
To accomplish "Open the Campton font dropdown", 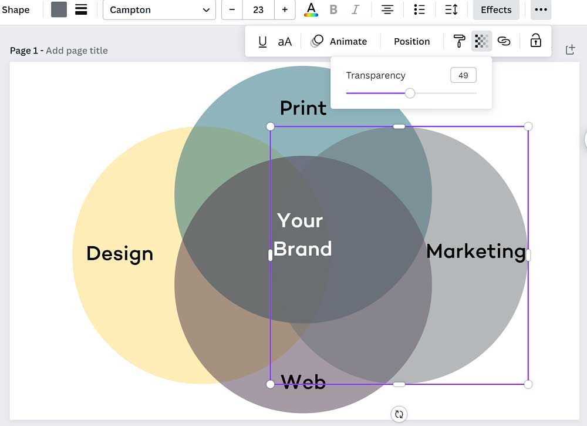I will point(158,9).
